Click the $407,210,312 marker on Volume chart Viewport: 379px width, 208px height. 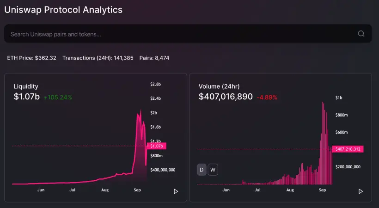pyautogui.click(x=348, y=149)
